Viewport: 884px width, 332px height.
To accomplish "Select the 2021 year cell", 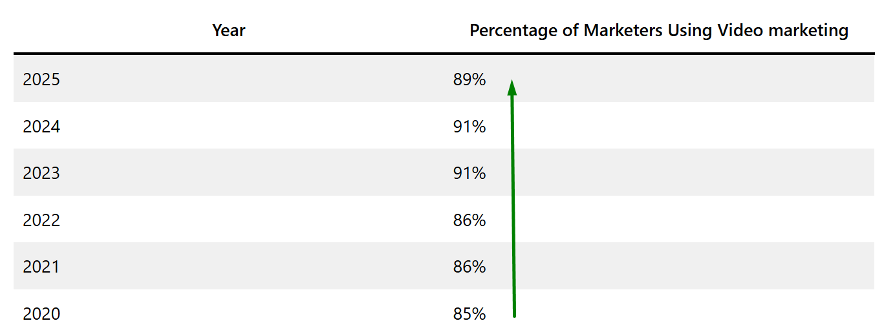I will 41,267.
